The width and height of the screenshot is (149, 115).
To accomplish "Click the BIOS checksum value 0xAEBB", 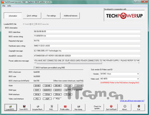I will [37, 72].
